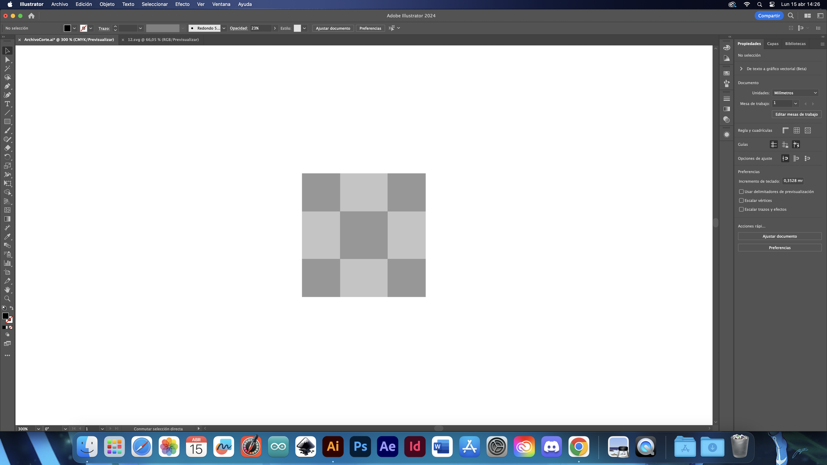
Task: Enable Escalar trazos y efectos checkbox
Action: pyautogui.click(x=741, y=209)
